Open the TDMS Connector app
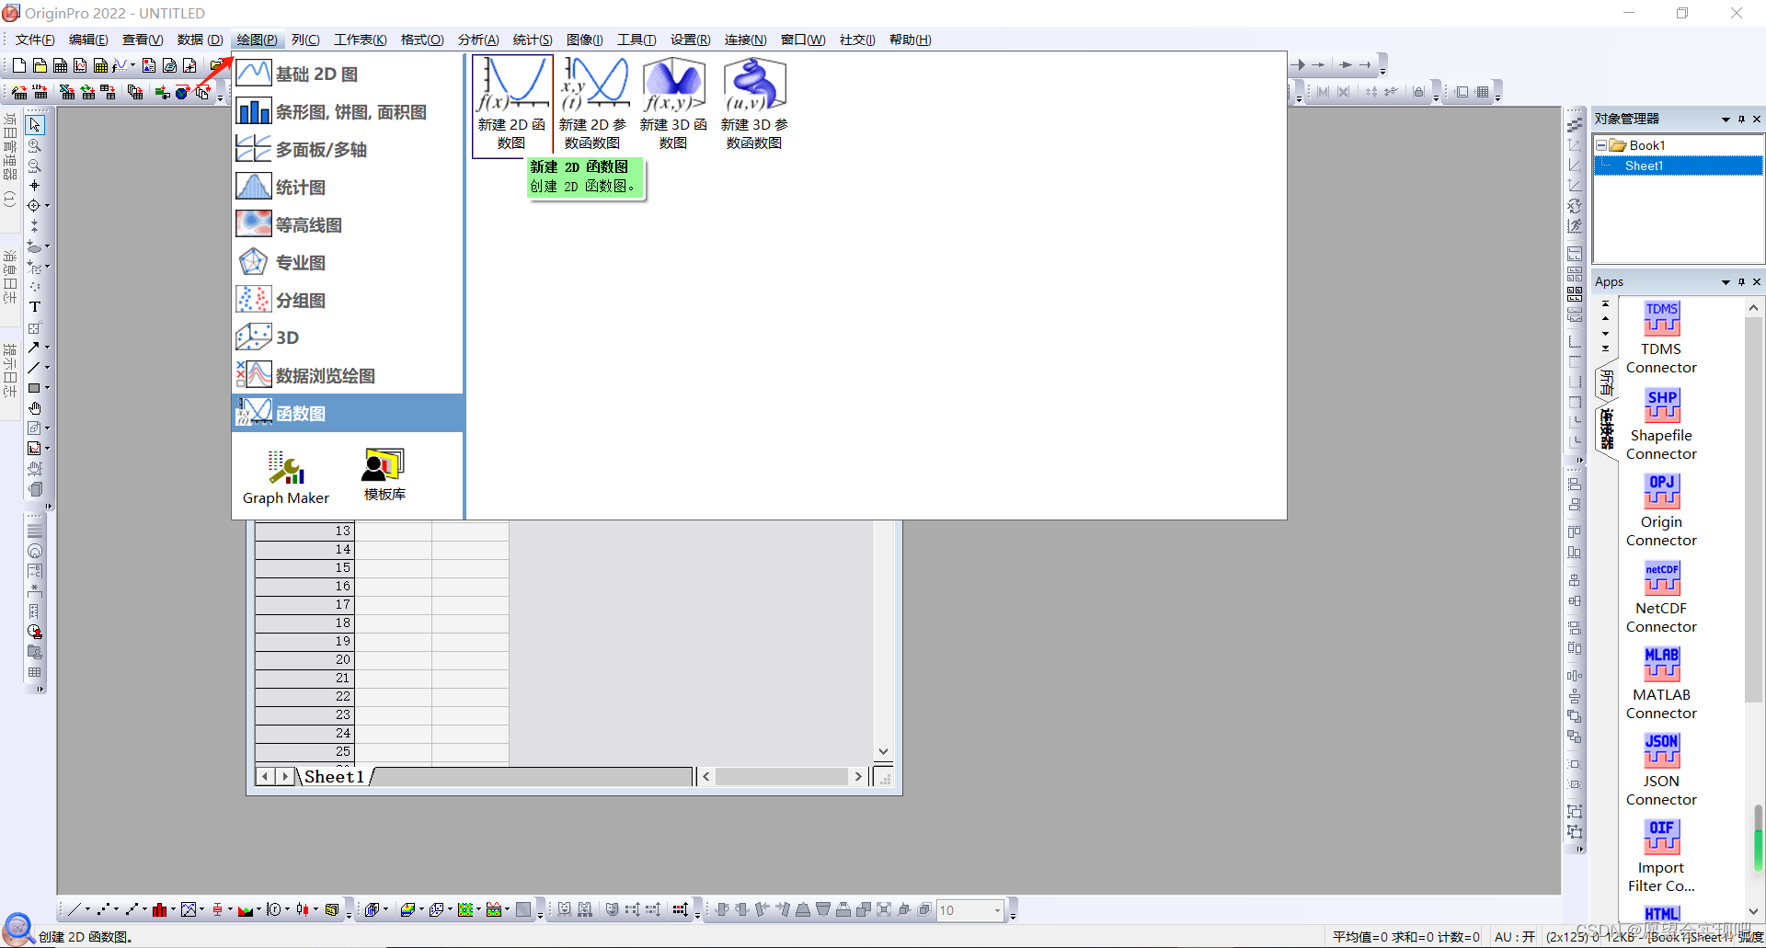 (x=1661, y=338)
